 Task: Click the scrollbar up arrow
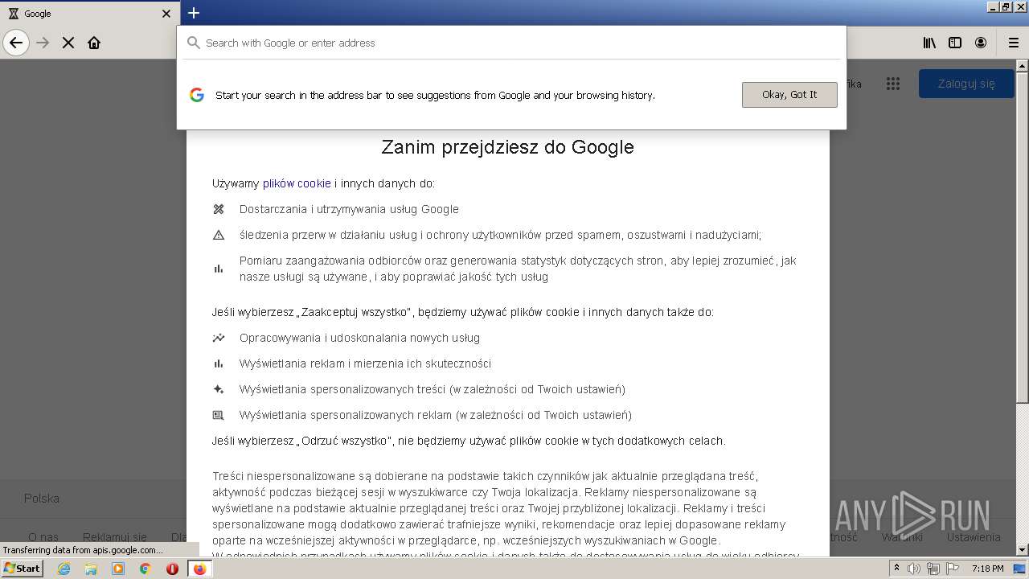pyautogui.click(x=1022, y=66)
